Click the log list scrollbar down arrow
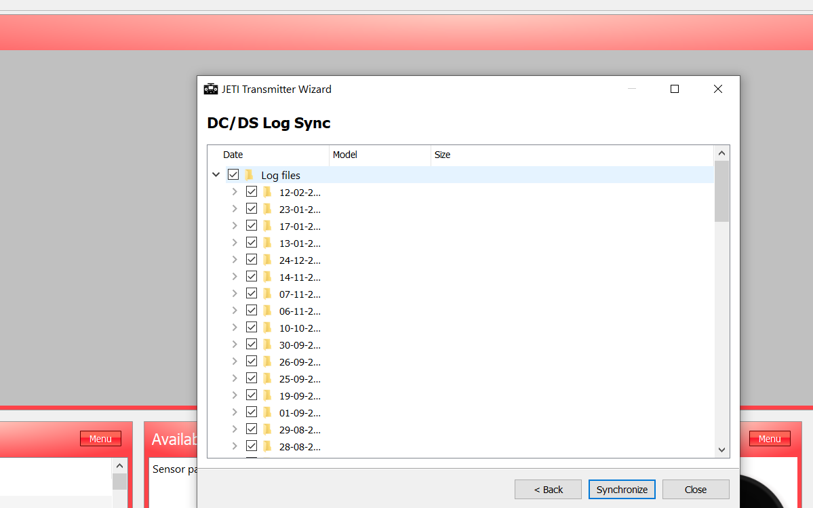 click(721, 450)
